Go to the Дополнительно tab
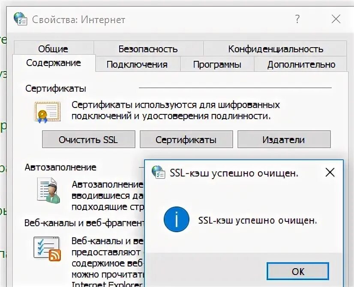354x287 pixels. 301,64
